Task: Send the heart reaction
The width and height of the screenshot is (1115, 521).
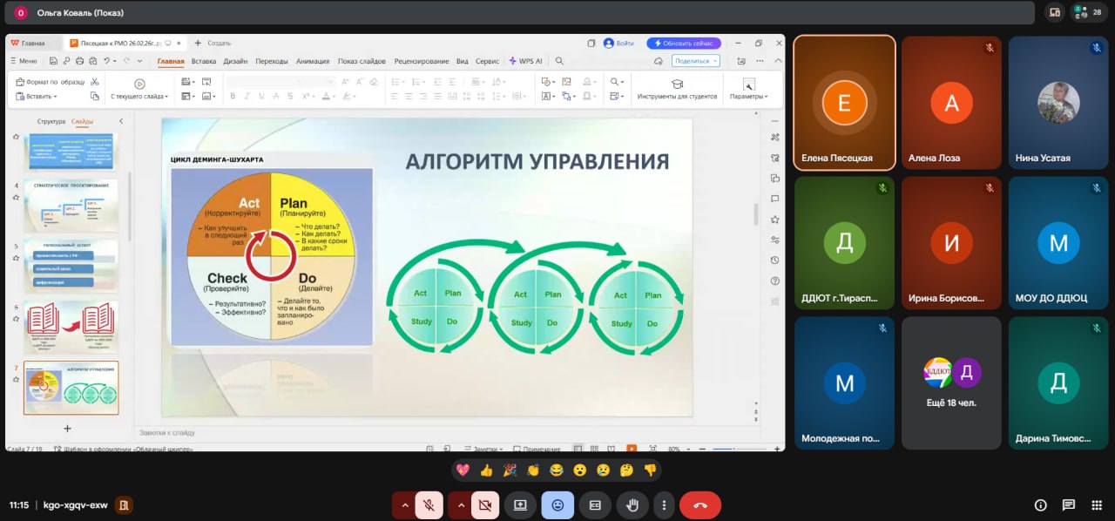Action: [x=463, y=470]
